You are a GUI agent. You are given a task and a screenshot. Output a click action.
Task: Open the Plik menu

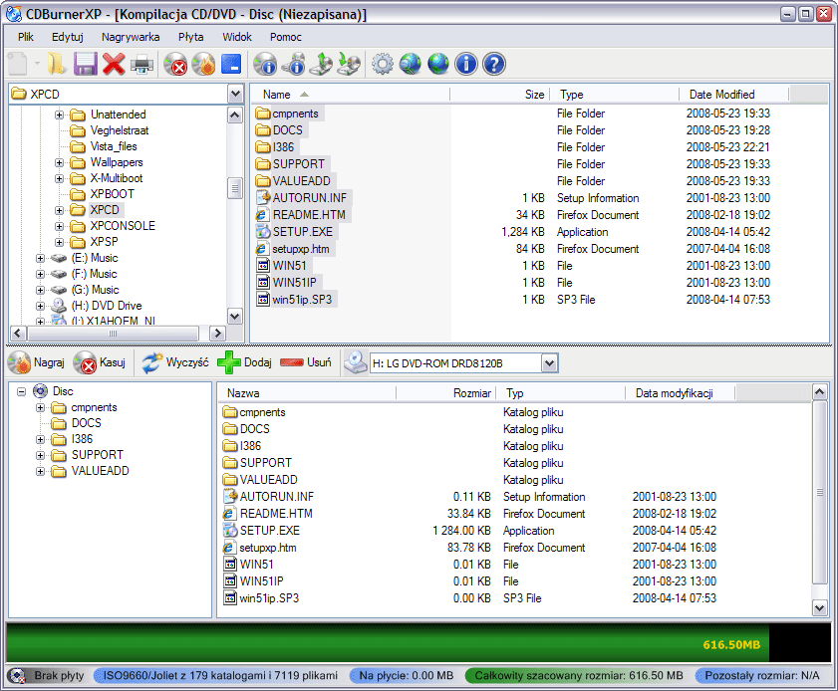[26, 37]
